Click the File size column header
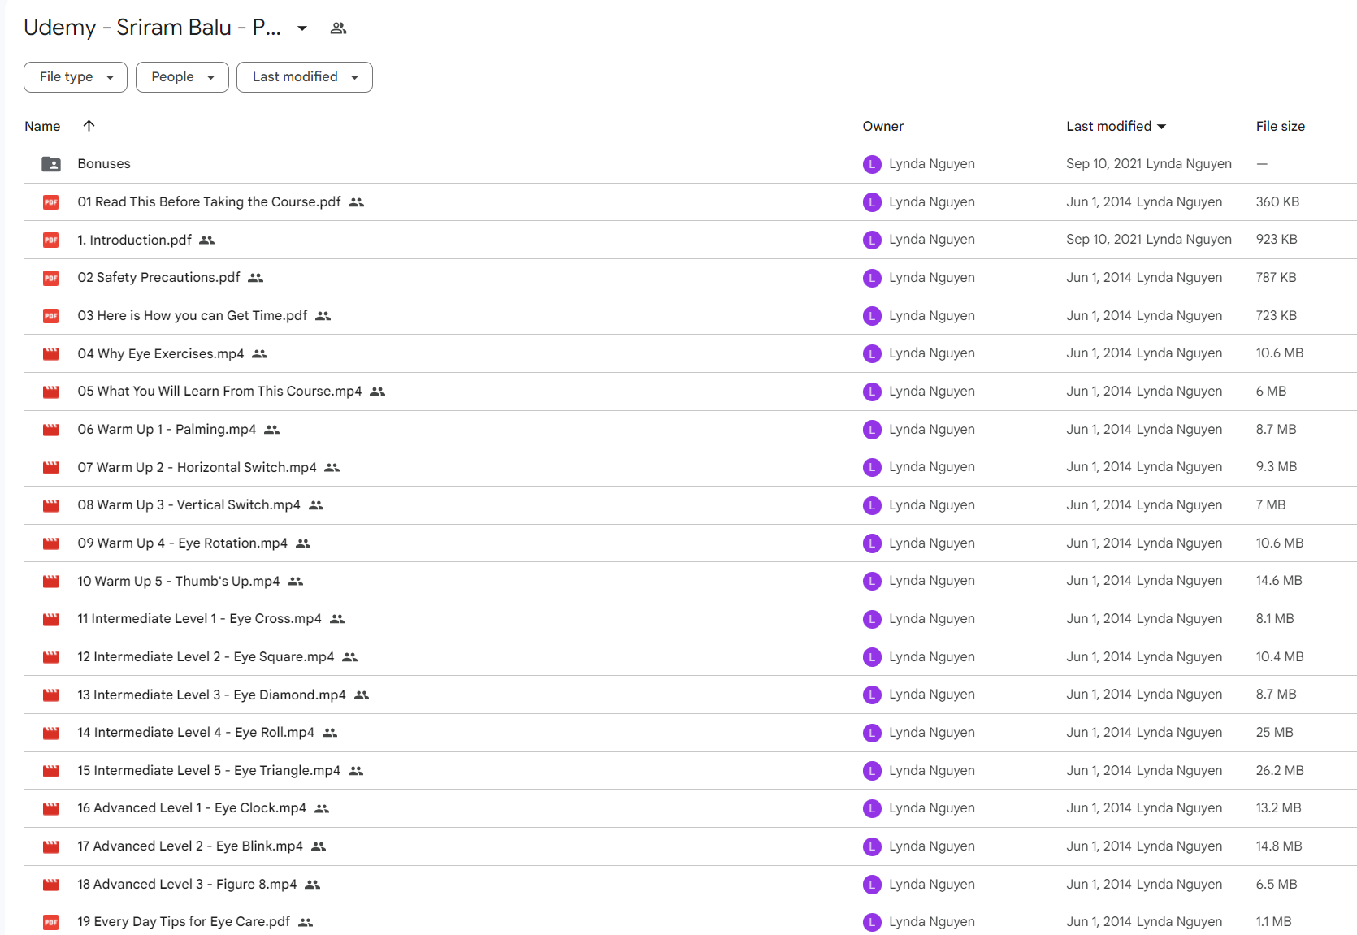1357x935 pixels. pos(1281,126)
